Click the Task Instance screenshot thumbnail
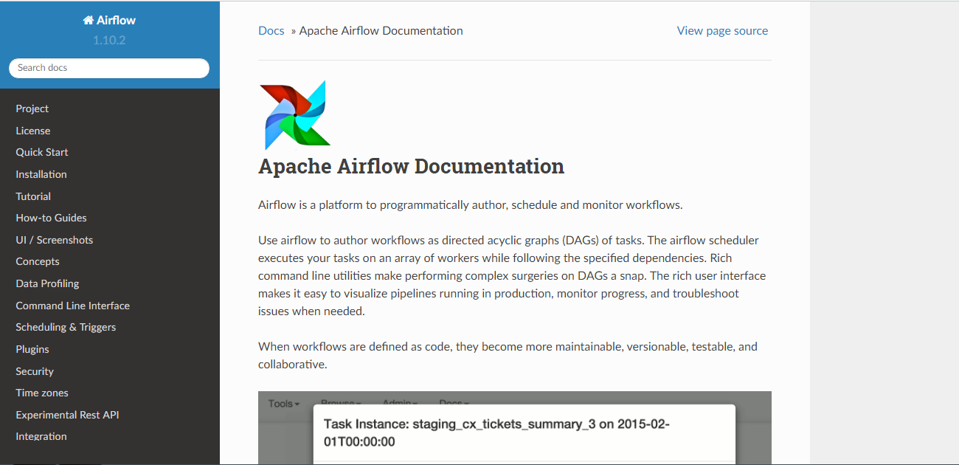This screenshot has width=959, height=465. tap(515, 428)
